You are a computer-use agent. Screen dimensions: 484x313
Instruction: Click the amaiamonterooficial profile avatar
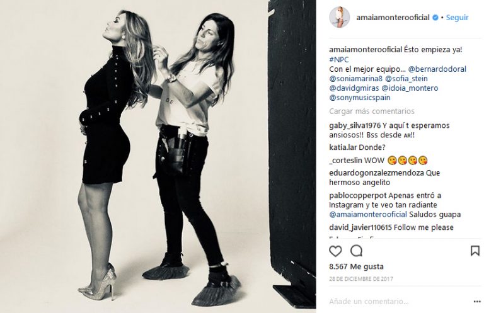coord(340,18)
